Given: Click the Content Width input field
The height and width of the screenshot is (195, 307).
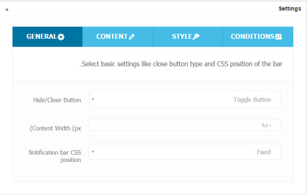Looking at the screenshot, I should pyautogui.click(x=185, y=125).
